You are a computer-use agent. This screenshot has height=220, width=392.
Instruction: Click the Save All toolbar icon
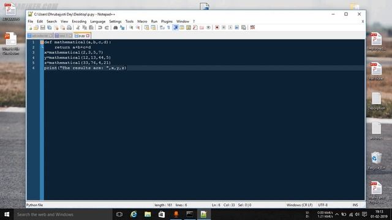(x=50, y=28)
